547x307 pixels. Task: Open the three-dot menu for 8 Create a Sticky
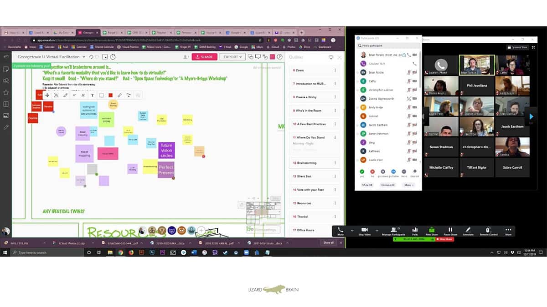[x=335, y=97]
